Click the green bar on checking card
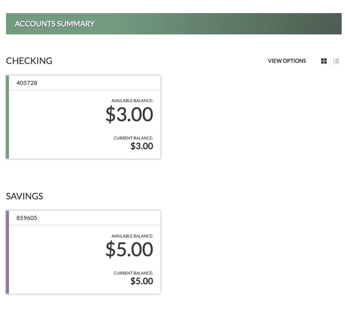The image size is (345, 309). 7,117
